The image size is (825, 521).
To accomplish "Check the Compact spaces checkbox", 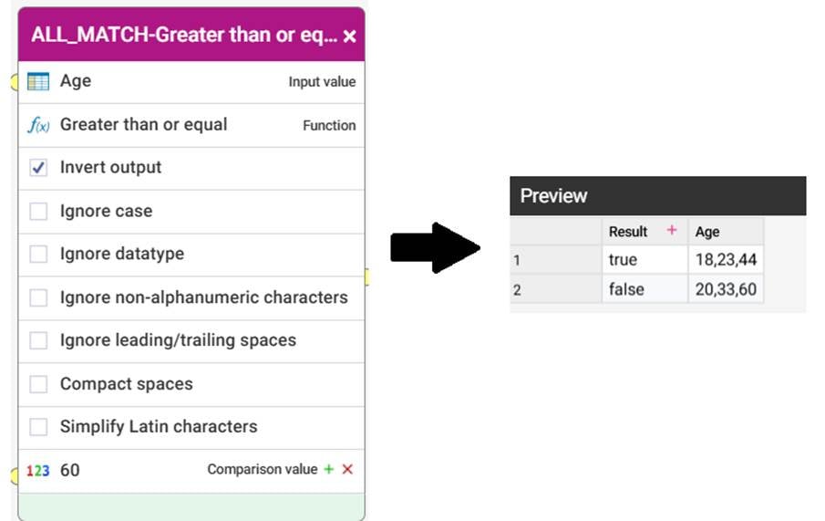I will click(x=38, y=384).
